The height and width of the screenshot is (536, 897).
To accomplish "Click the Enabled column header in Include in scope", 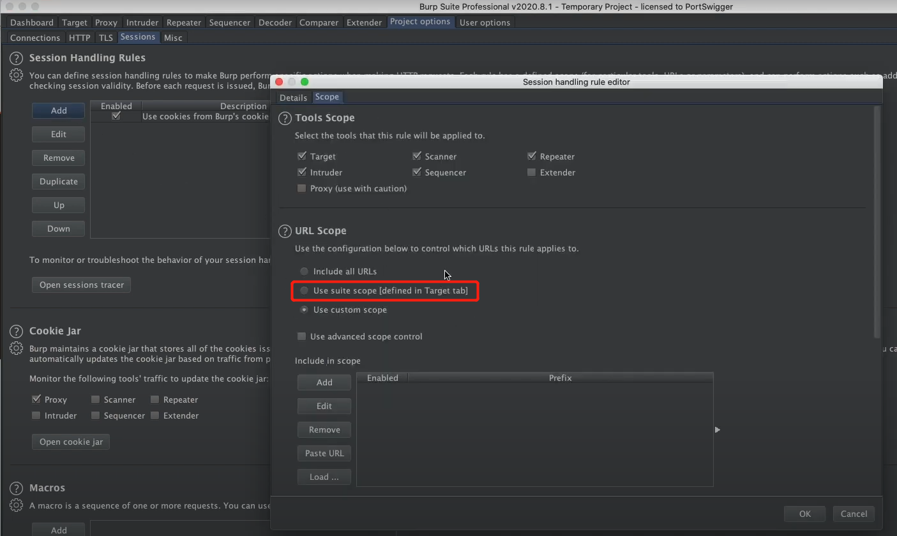I will [x=382, y=378].
